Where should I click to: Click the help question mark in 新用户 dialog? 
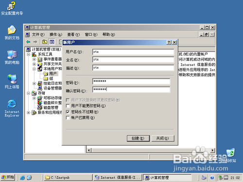(169, 42)
